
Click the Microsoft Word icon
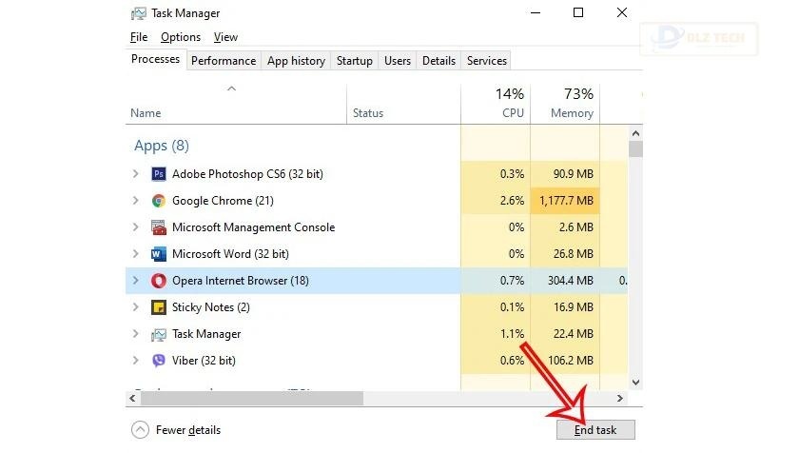[x=159, y=254]
